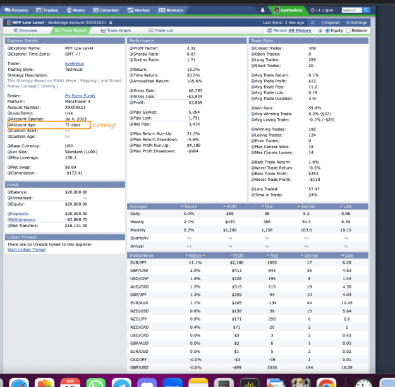Open Google Chrome from the dock
The image size is (395, 387).
point(326,383)
